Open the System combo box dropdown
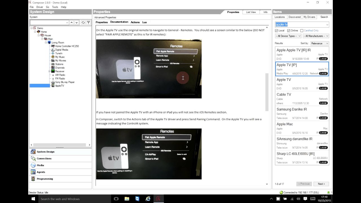The height and width of the screenshot is (203, 361). [67, 23]
